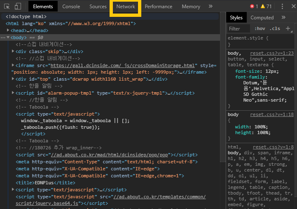Close the DevTools panel

click(293, 7)
